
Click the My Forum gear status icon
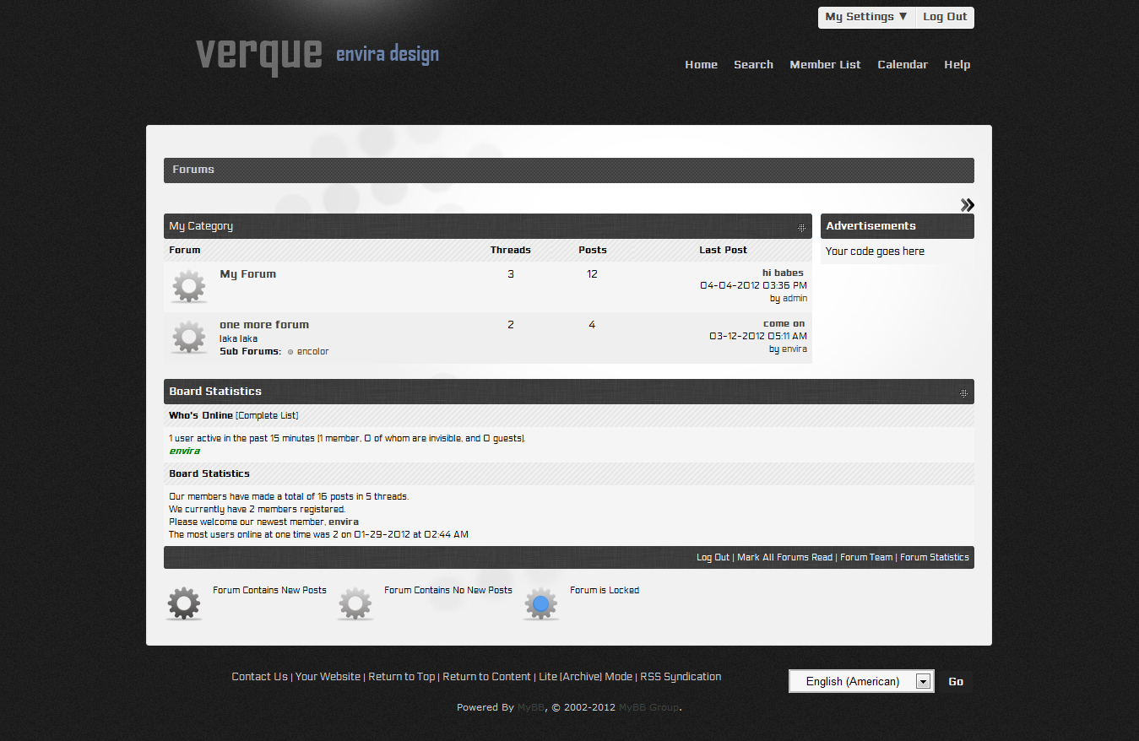[189, 286]
